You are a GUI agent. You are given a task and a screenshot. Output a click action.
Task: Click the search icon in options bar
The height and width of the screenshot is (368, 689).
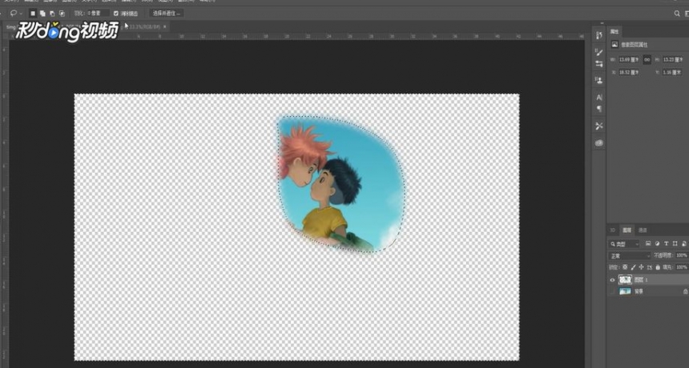tap(677, 14)
